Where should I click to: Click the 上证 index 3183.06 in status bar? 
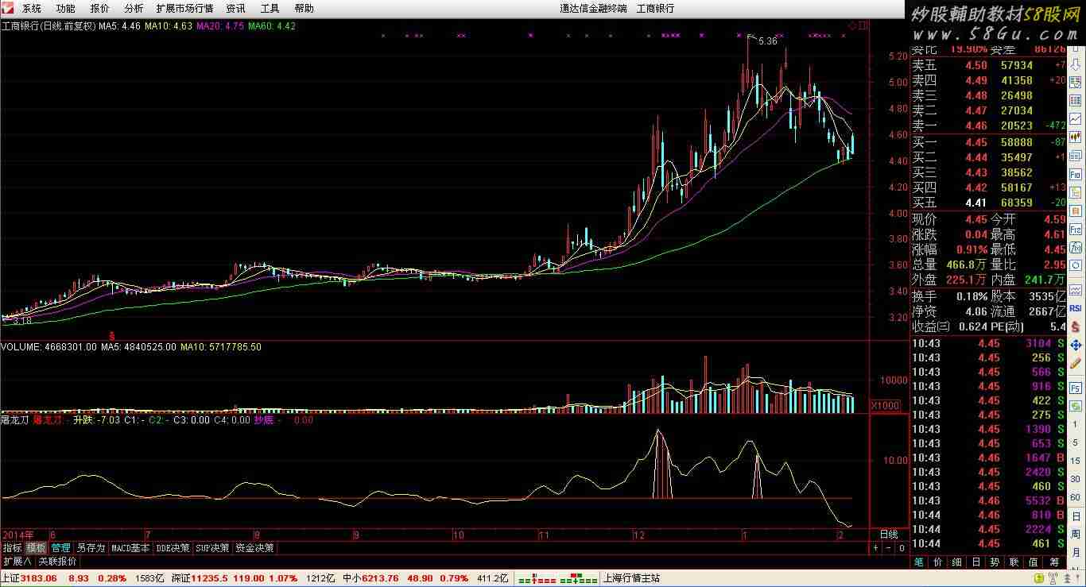point(29,578)
